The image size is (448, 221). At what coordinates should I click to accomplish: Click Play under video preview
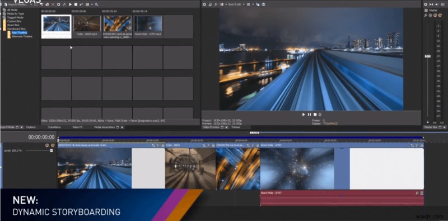coord(304,114)
